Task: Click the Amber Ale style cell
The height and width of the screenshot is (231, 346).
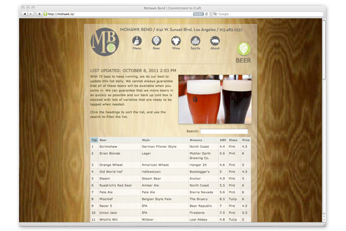Action: [x=151, y=185]
